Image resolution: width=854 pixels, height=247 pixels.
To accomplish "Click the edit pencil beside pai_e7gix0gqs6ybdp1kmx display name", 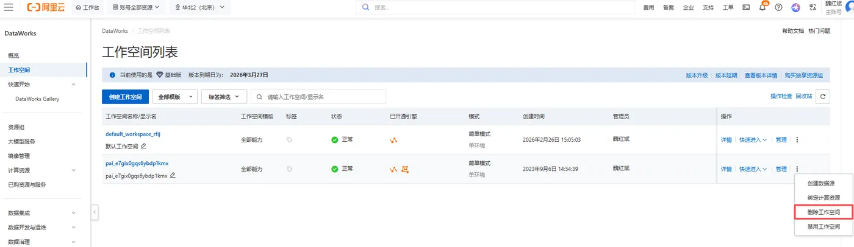I will tap(173, 175).
